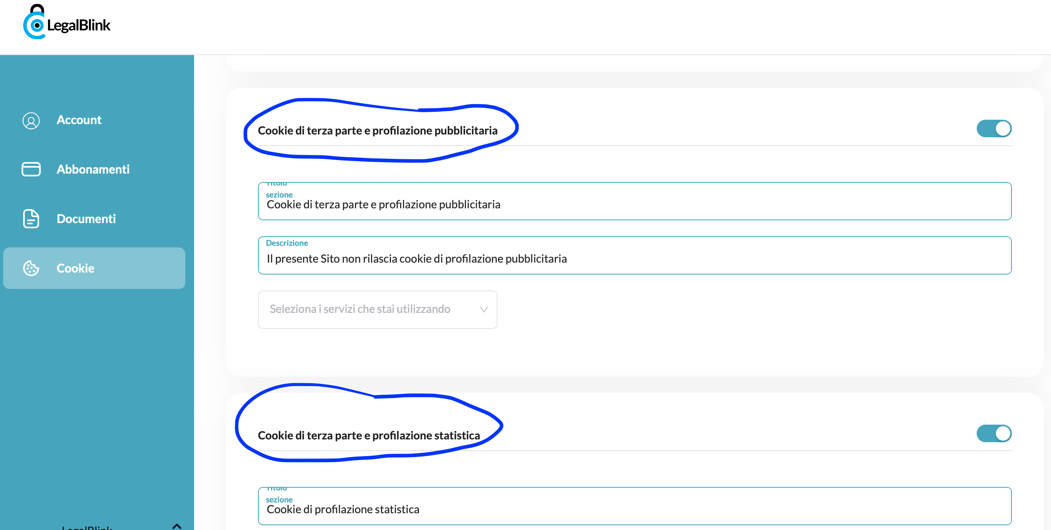Click the circled heading Cookie di terza parte e profilazione pubblicitaria
The image size is (1051, 530).
378,131
